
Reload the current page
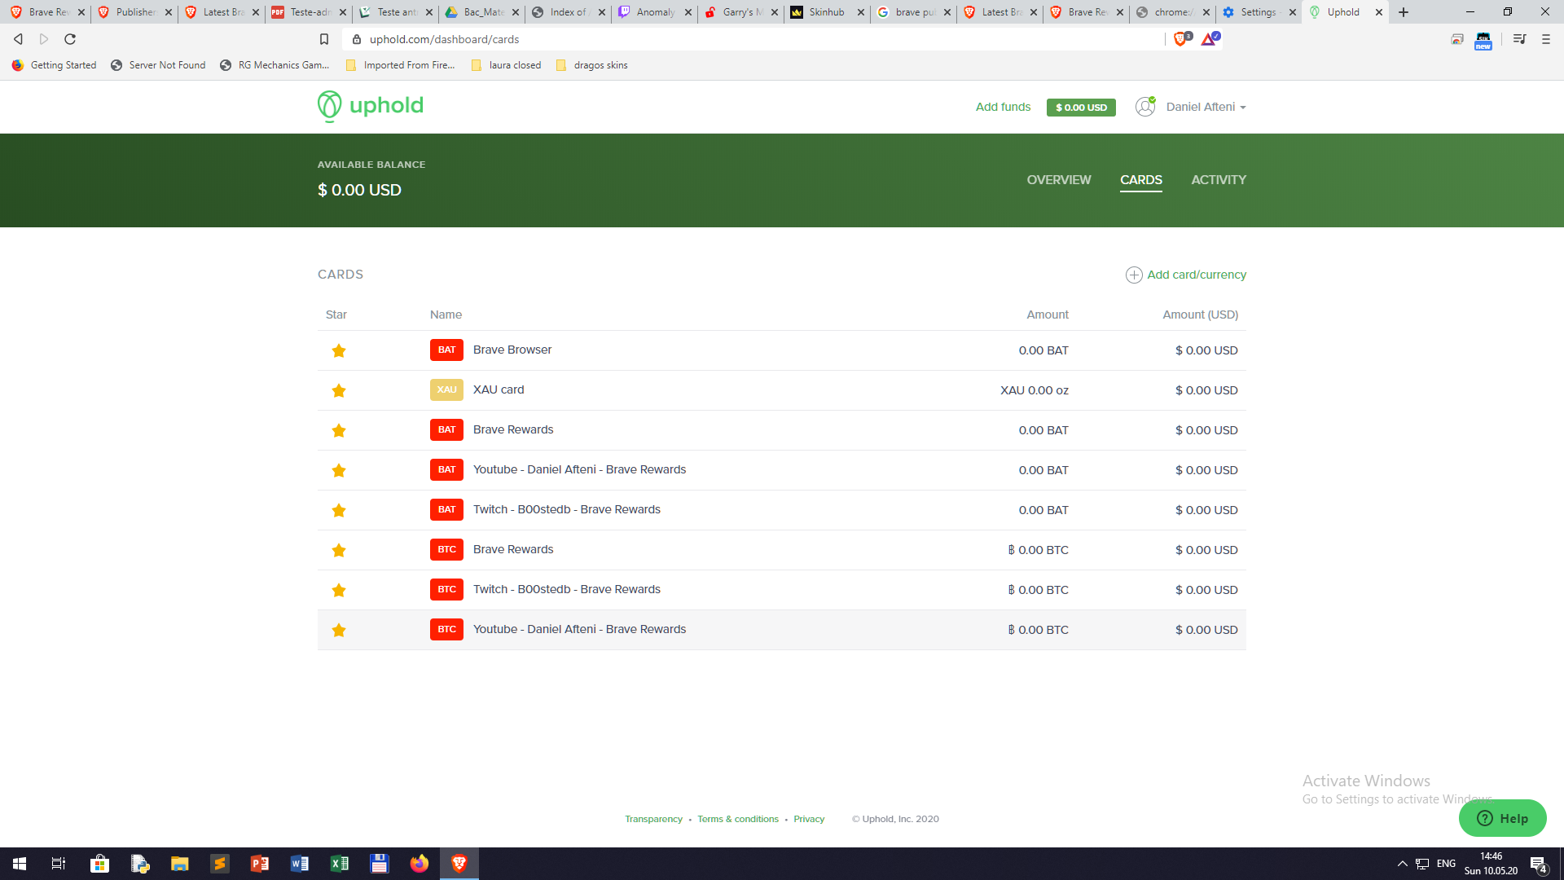pos(70,39)
